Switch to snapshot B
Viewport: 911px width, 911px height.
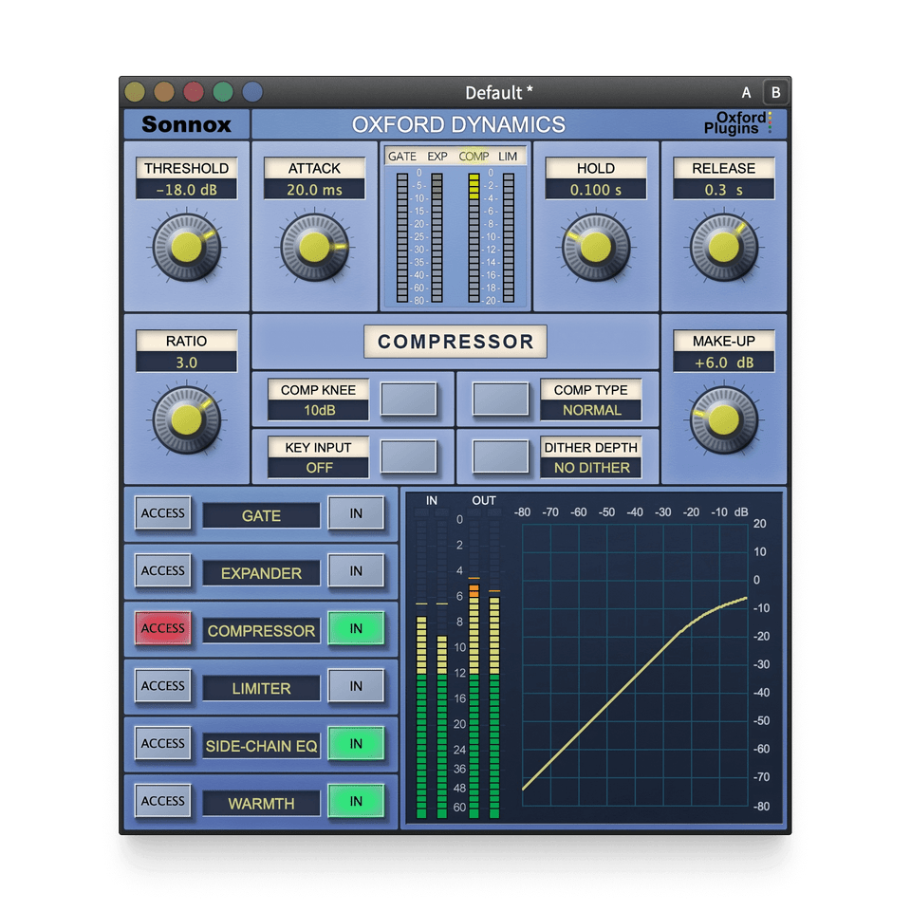click(x=775, y=92)
